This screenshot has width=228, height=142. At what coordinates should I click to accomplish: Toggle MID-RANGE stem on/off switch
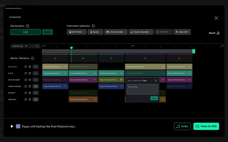tap(36, 80)
